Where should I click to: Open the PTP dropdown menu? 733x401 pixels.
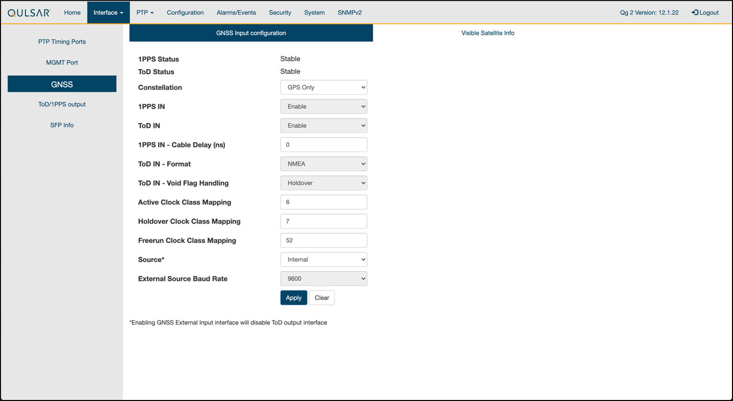(x=145, y=13)
